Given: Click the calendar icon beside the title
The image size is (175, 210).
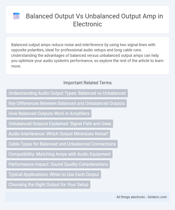Looking at the screenshot, I should 16,16.
